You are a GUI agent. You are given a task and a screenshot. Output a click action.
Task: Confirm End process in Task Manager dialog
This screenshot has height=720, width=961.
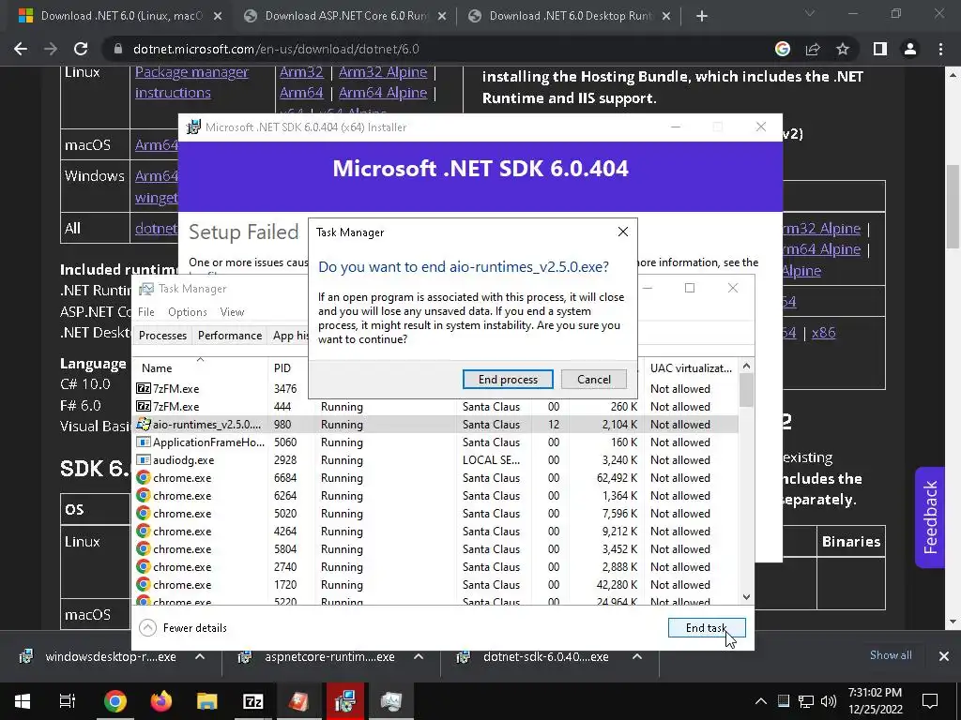point(508,379)
